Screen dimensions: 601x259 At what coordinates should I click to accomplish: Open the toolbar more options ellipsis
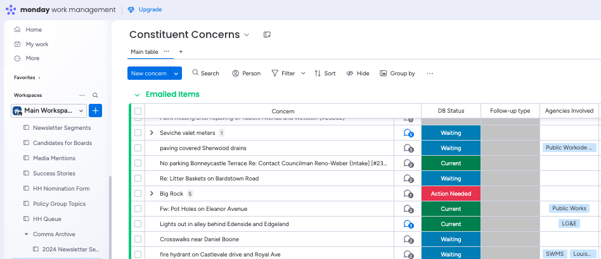tap(430, 73)
